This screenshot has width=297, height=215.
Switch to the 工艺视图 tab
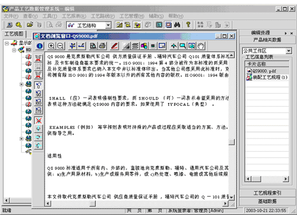click(14, 34)
